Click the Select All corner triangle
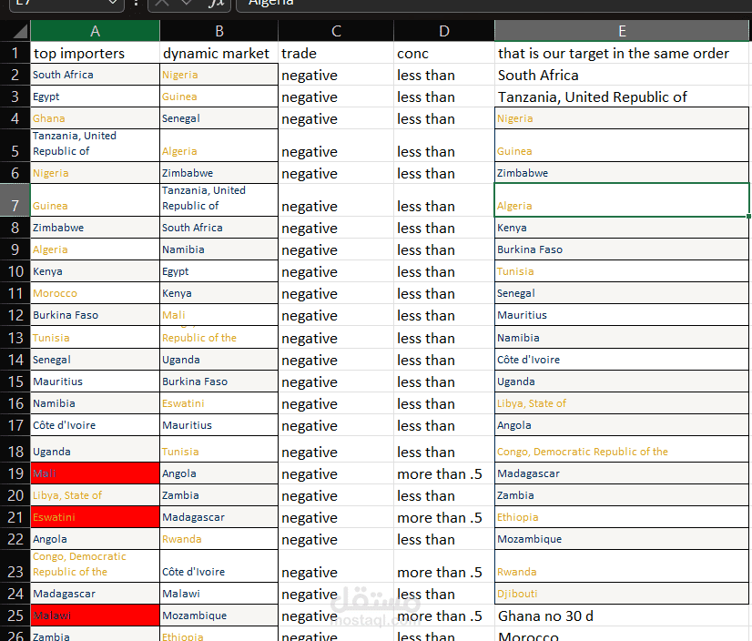 [x=20, y=32]
